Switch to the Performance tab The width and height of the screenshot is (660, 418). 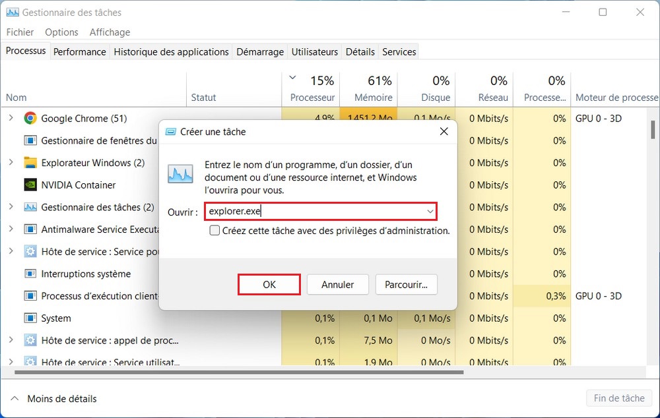coord(79,51)
